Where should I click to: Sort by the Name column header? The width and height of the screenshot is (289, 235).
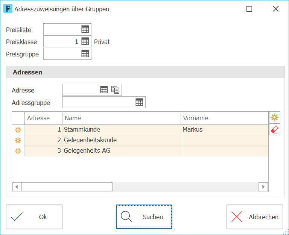(x=122, y=118)
